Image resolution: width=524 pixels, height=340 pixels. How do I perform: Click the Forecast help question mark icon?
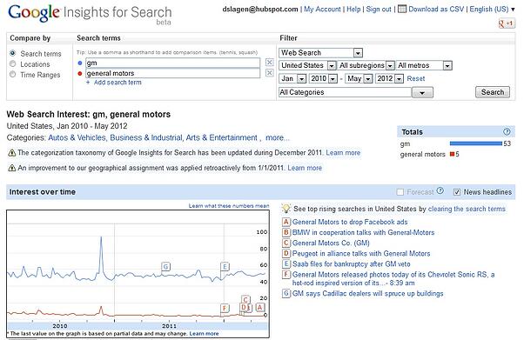point(440,190)
